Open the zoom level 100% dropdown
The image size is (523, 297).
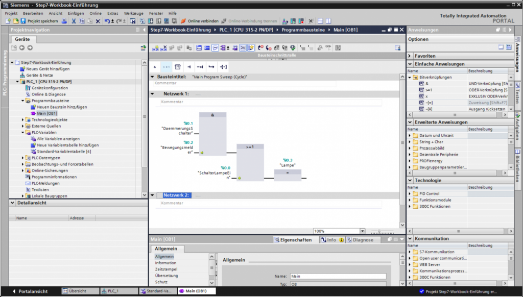click(362, 231)
